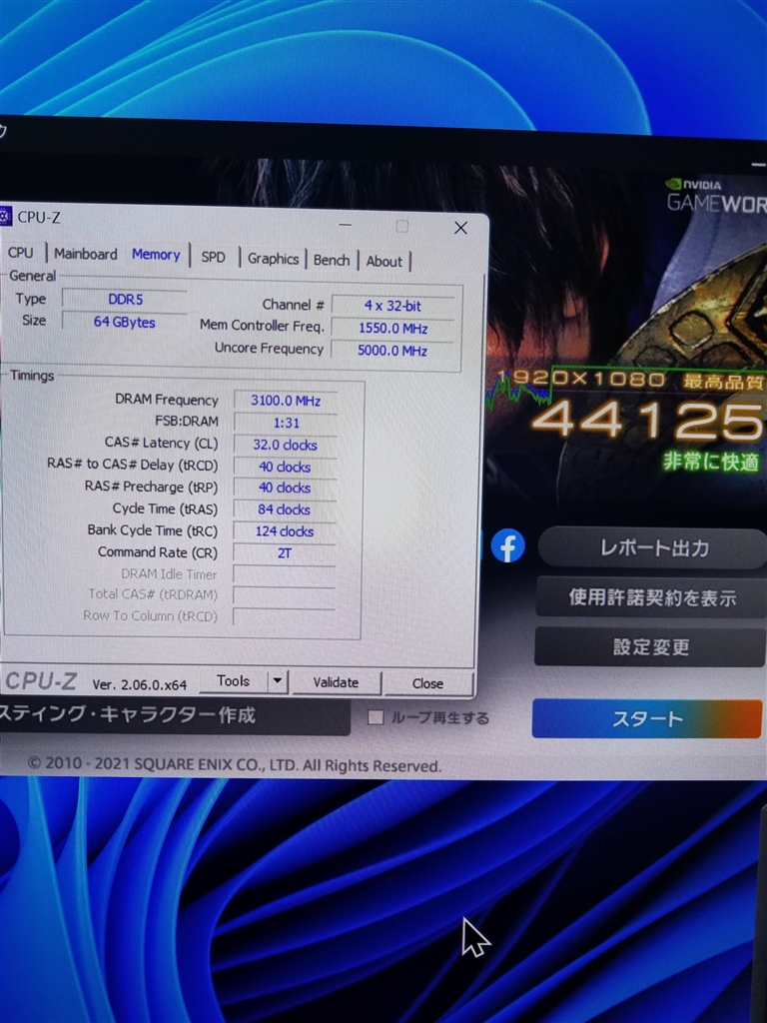Switch to the Mainboard tab

(x=86, y=254)
